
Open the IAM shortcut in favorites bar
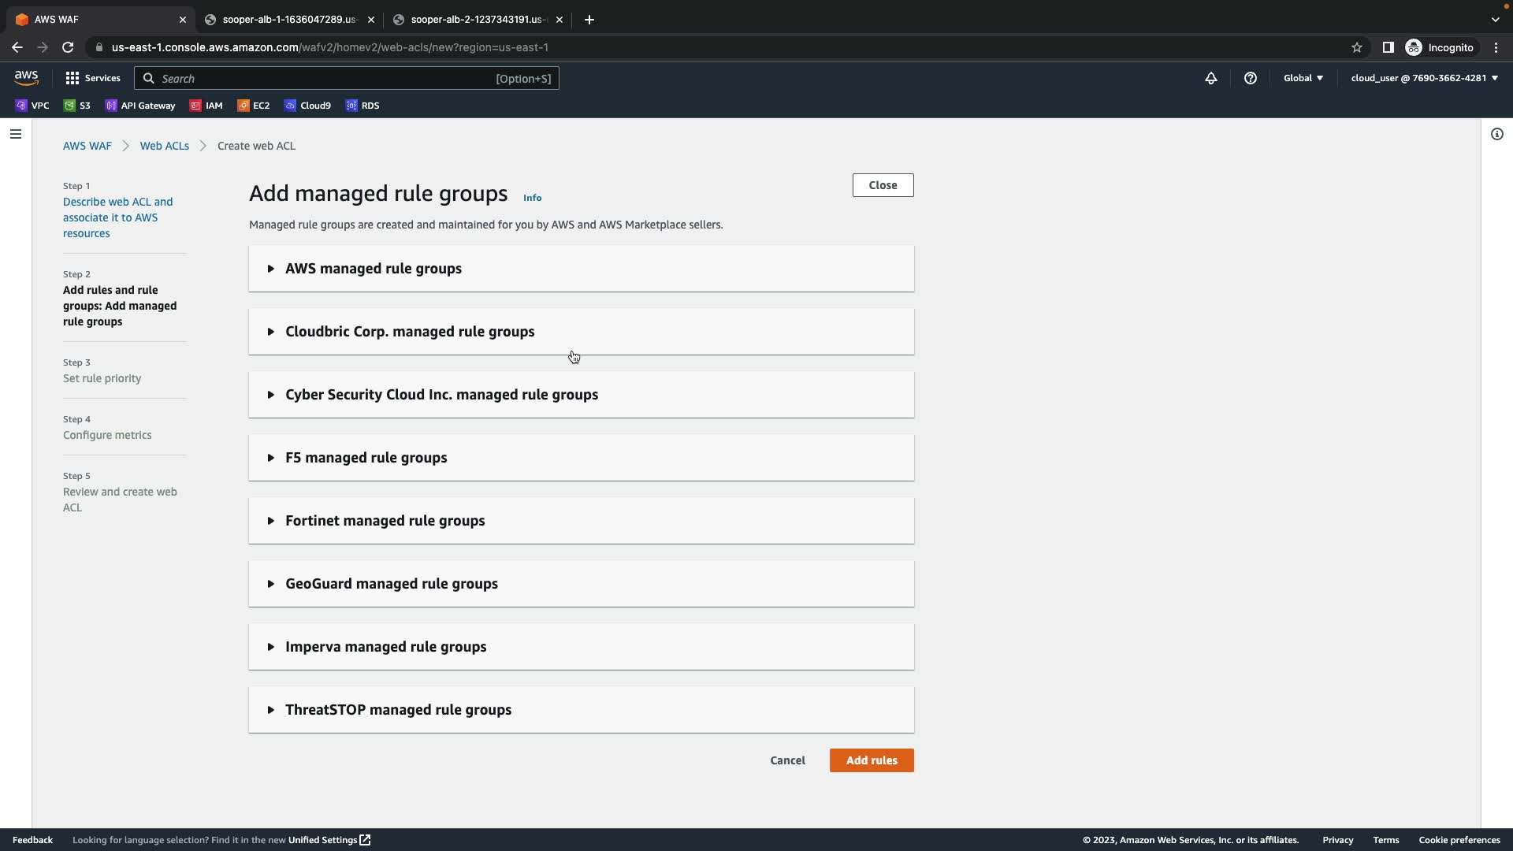[206, 106]
